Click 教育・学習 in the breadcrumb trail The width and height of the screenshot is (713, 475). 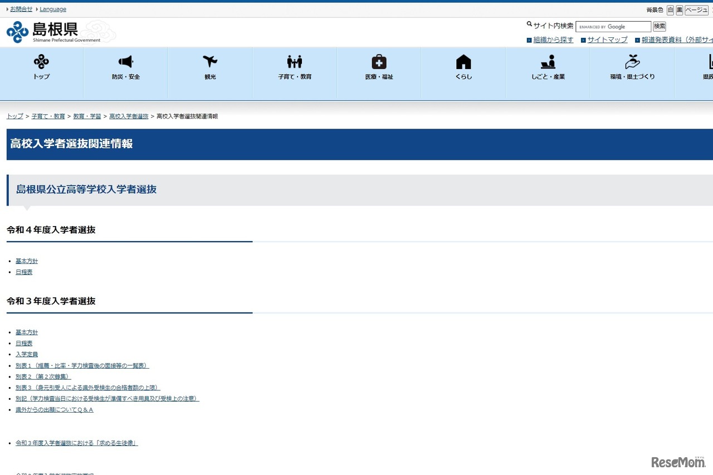point(87,116)
